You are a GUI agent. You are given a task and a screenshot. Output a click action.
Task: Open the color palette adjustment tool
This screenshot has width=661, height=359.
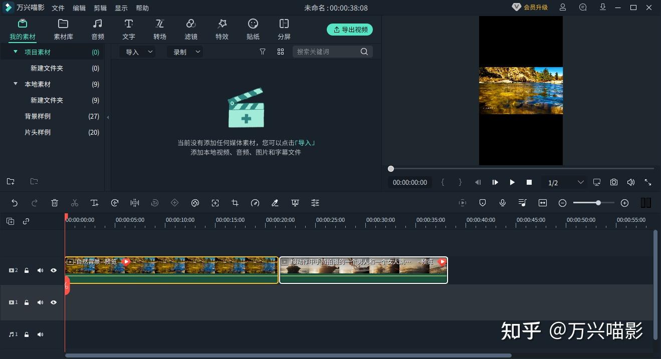195,203
